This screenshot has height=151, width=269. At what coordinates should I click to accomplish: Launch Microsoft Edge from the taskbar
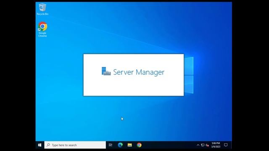[120, 145]
